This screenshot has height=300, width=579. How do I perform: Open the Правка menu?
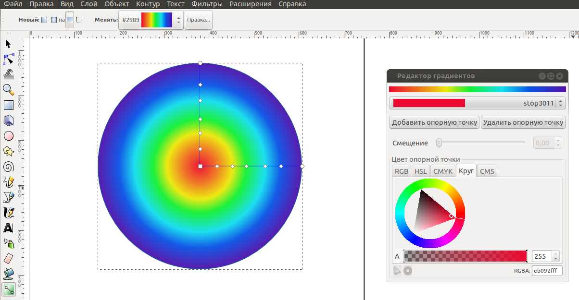pos(41,4)
